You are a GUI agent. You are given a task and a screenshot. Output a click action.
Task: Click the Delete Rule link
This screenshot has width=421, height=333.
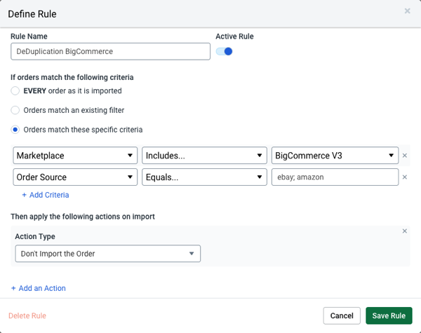27,315
